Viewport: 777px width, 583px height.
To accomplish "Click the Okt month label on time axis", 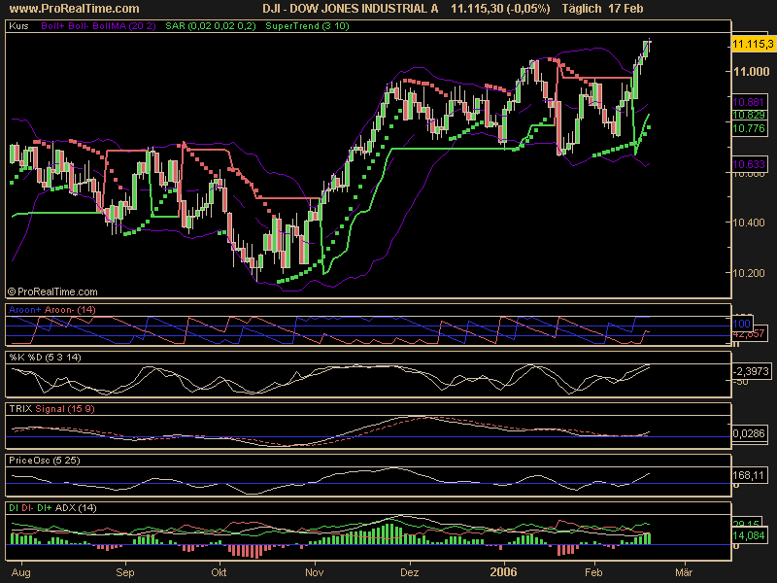I will [220, 572].
